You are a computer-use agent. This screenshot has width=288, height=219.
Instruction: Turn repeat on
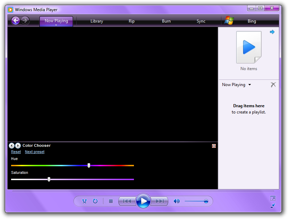pos(95,201)
